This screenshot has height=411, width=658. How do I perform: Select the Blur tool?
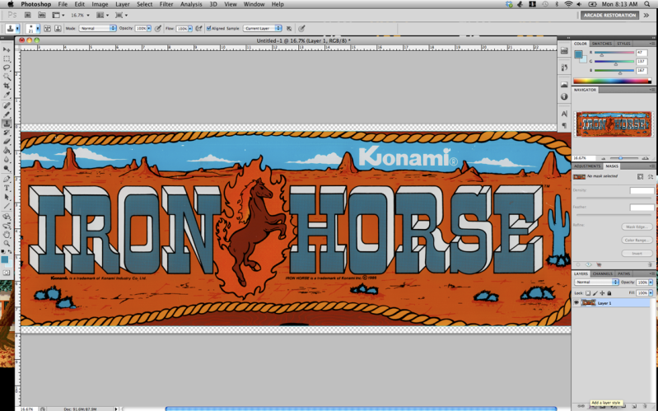[x=7, y=160]
